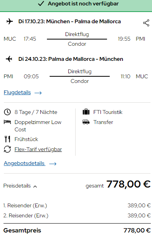152x241 pixels.
Task: Click the chevron arrow next to Preisdetails
Action: pyautogui.click(x=35, y=186)
